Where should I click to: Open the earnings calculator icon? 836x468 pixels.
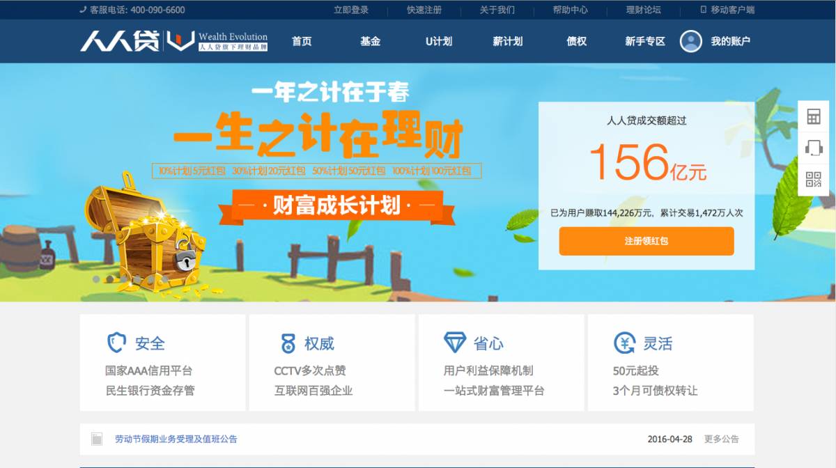pyautogui.click(x=813, y=116)
